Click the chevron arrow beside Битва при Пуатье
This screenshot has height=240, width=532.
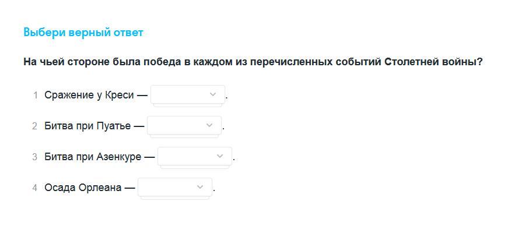(210, 125)
